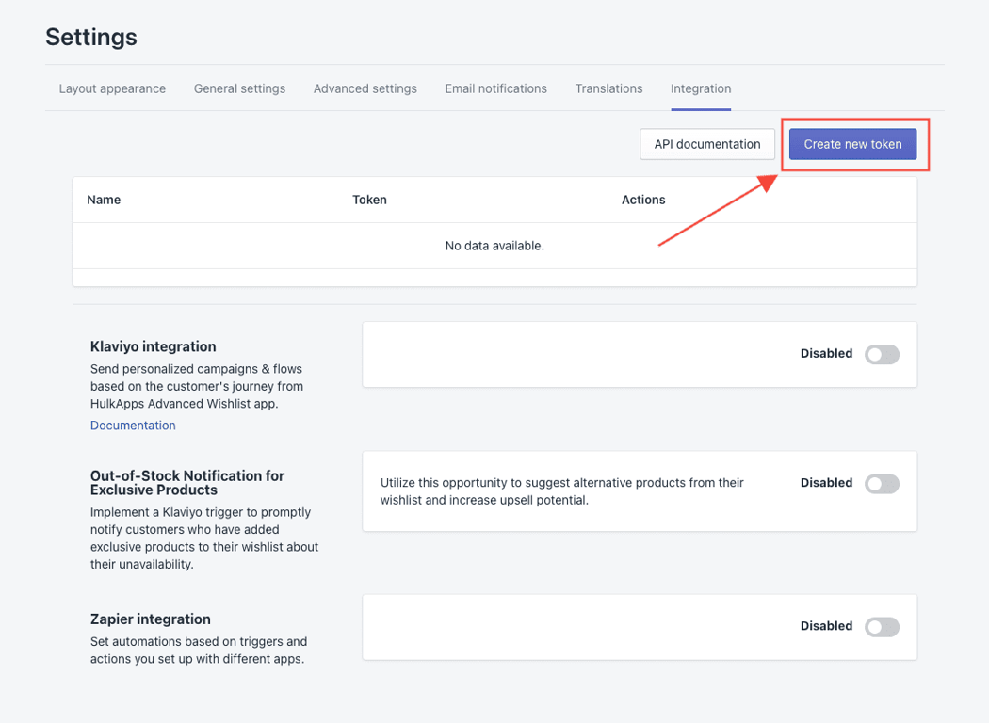
Task: Open Klaviyo Documentation link
Action: point(133,426)
